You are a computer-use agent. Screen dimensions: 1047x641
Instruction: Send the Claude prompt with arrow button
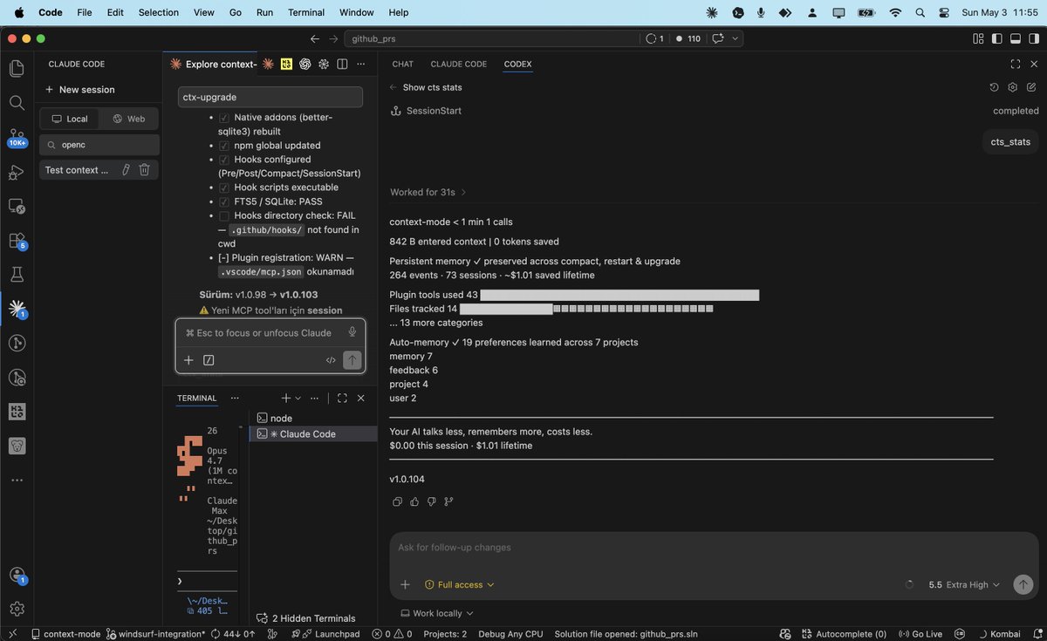click(x=352, y=359)
